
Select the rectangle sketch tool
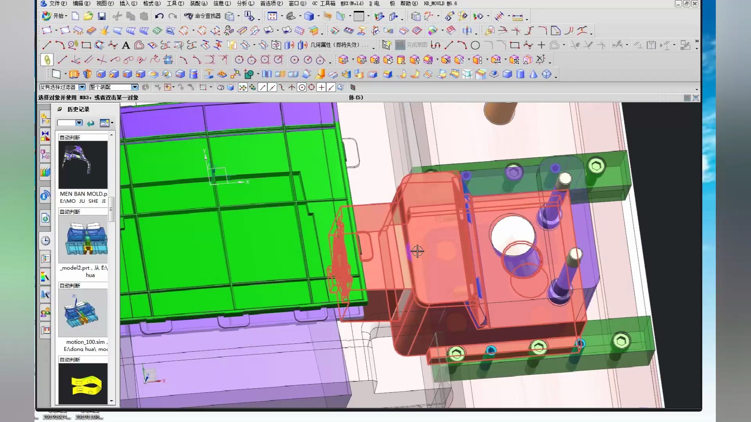(86, 45)
